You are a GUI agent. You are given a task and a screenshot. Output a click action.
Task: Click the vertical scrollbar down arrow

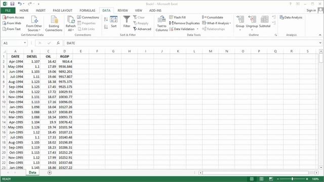point(321,167)
